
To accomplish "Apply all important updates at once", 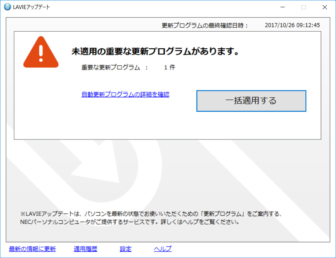I will click(251, 101).
